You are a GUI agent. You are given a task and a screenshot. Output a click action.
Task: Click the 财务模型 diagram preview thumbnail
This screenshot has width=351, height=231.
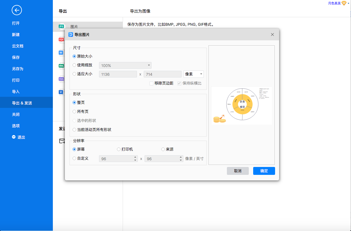[x=241, y=105]
